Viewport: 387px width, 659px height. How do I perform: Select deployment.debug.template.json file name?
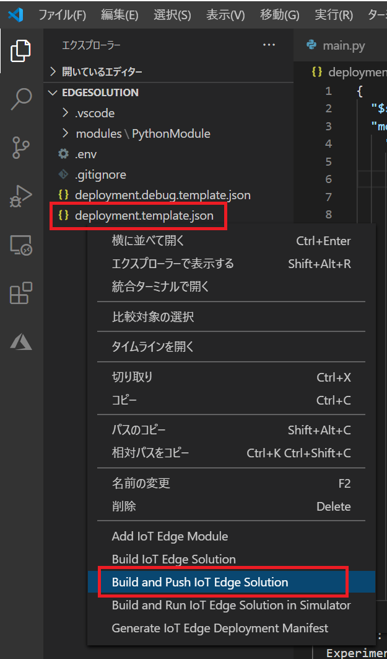[163, 195]
